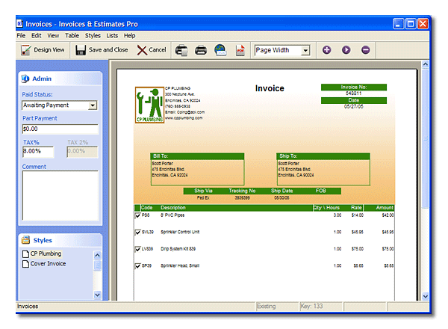
Task: Toggle the checkbox for SVL39 item
Action: [137, 232]
